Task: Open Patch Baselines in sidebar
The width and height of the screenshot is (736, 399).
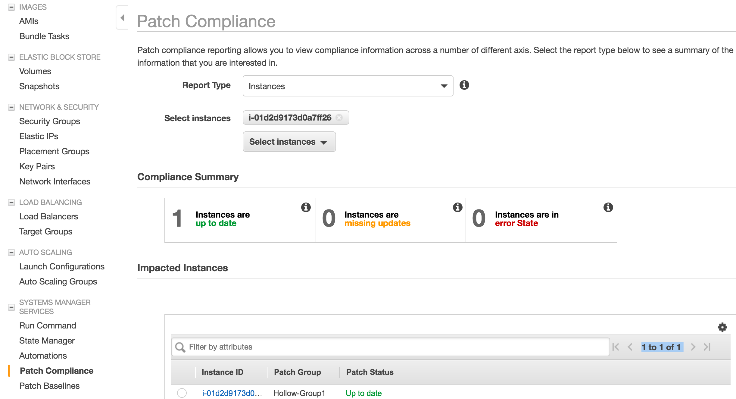Action: pos(49,386)
